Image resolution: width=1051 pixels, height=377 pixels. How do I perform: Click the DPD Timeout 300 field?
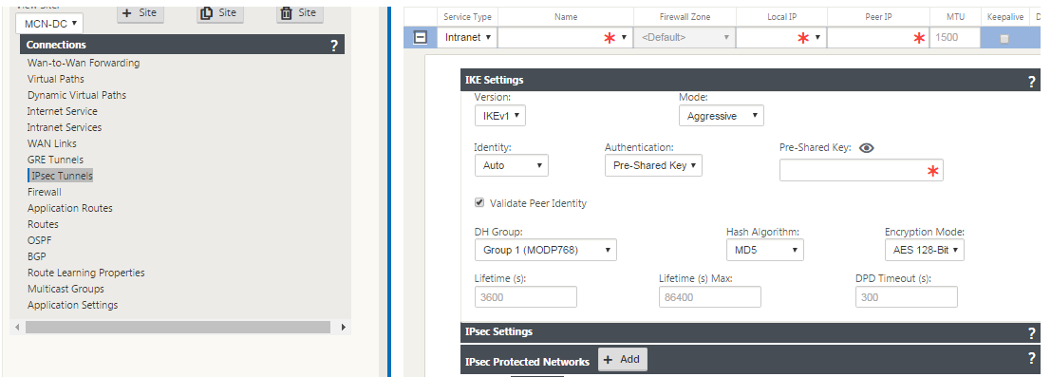click(907, 297)
